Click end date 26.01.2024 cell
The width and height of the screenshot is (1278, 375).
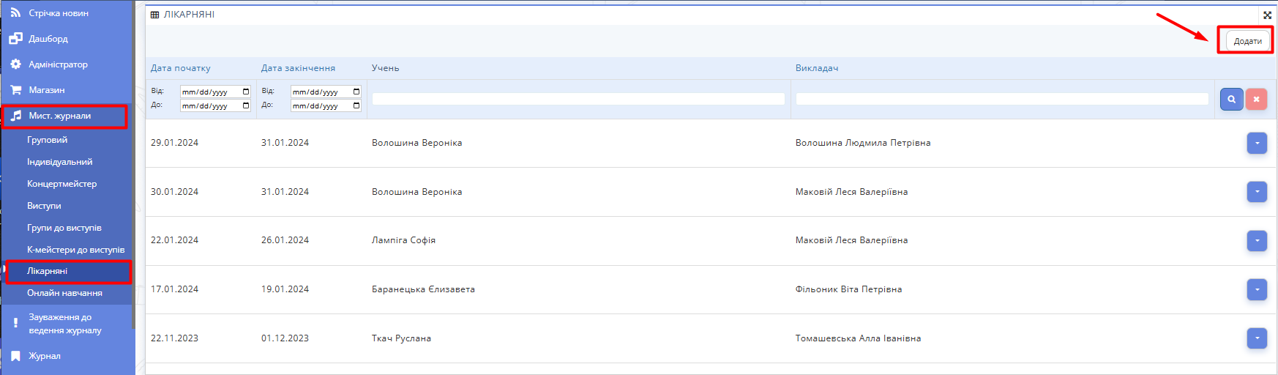pyautogui.click(x=285, y=240)
